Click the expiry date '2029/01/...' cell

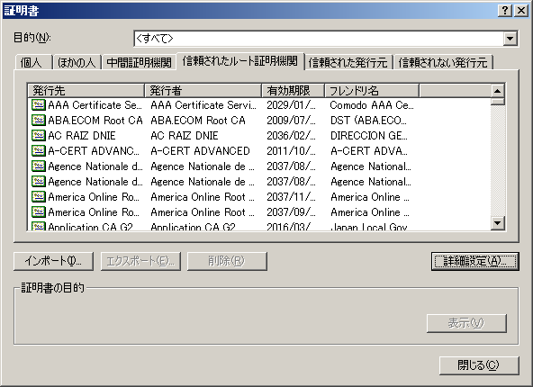291,105
